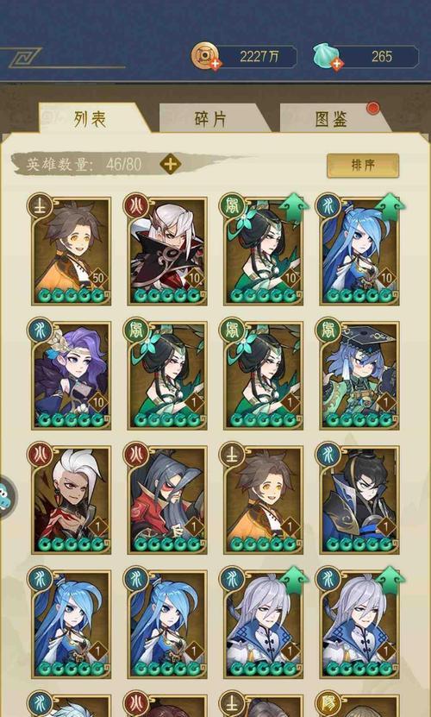The width and height of the screenshot is (431, 717).
Task: Open the blue dragon side panel icon
Action: [x=6, y=497]
